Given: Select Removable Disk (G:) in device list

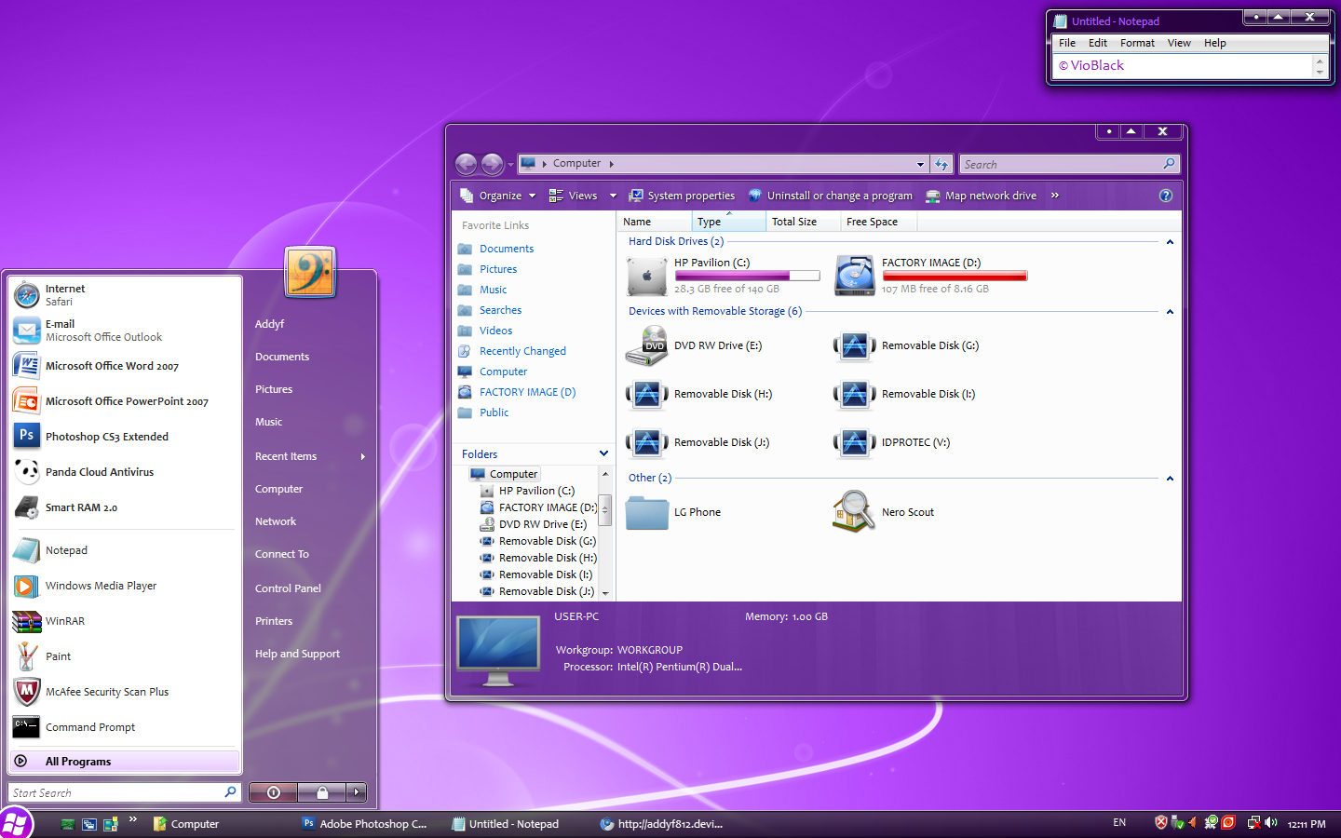Looking at the screenshot, I should (x=907, y=345).
